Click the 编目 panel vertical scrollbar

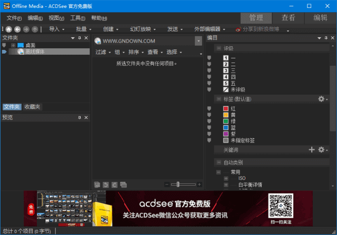[333, 98]
